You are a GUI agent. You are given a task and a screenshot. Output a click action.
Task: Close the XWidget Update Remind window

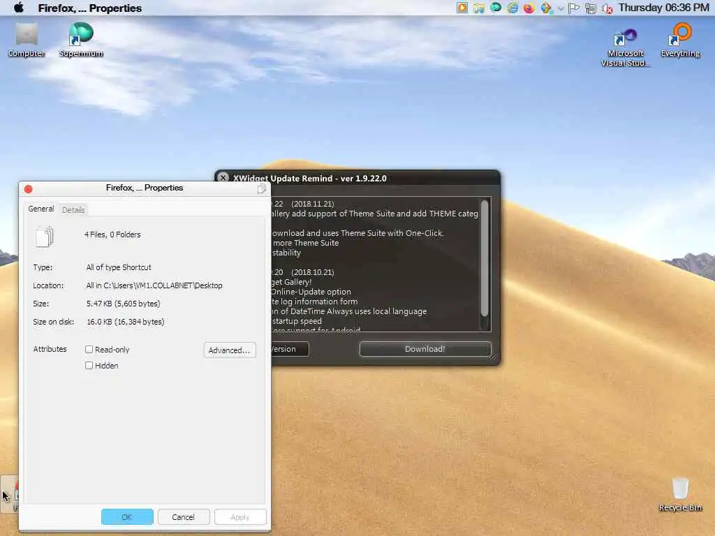[223, 177]
